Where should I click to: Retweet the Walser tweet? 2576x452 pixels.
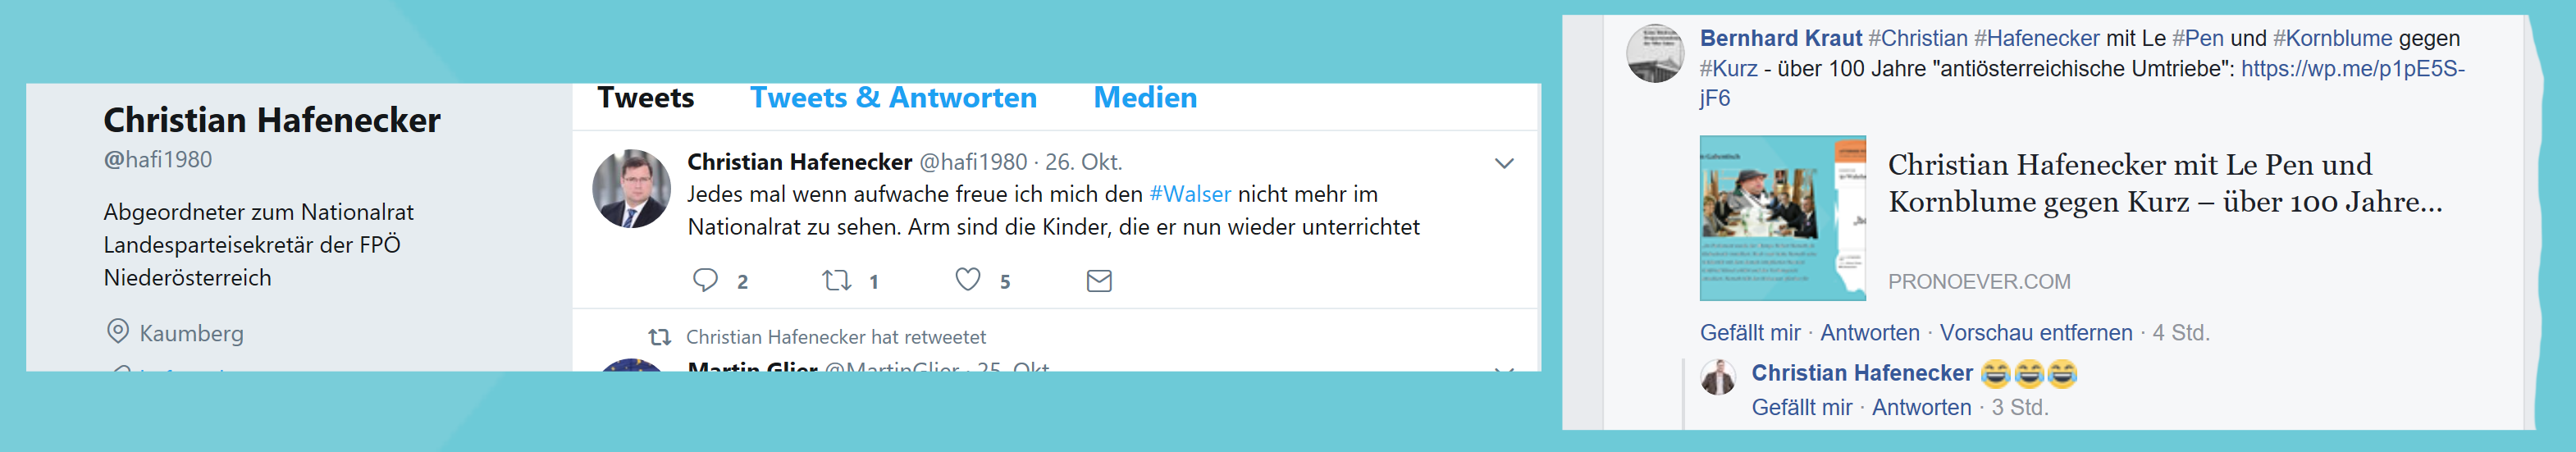(x=836, y=280)
